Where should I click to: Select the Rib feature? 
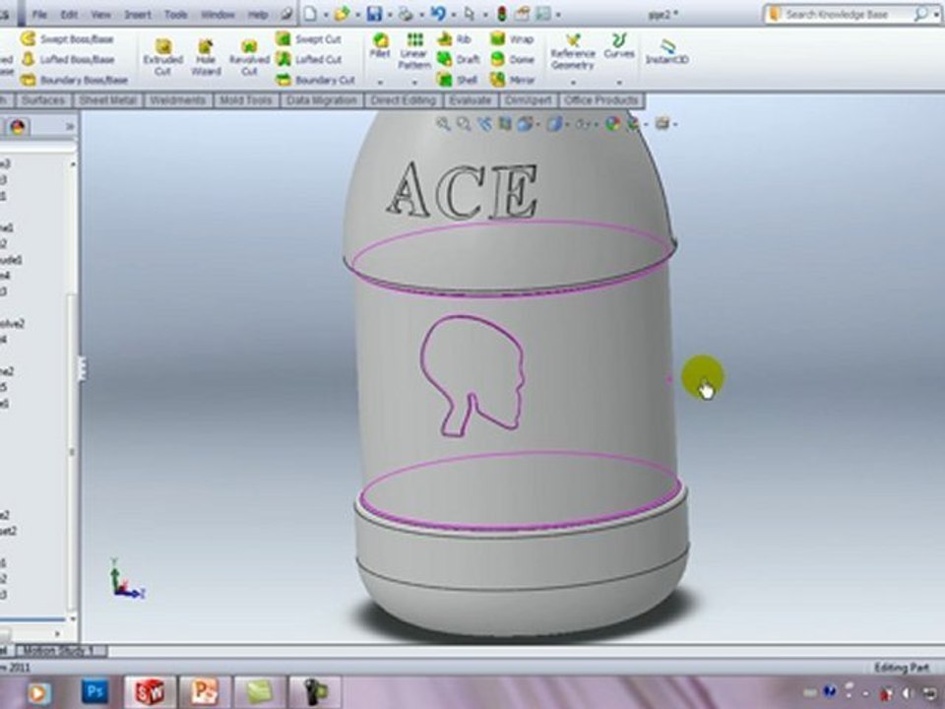point(454,39)
